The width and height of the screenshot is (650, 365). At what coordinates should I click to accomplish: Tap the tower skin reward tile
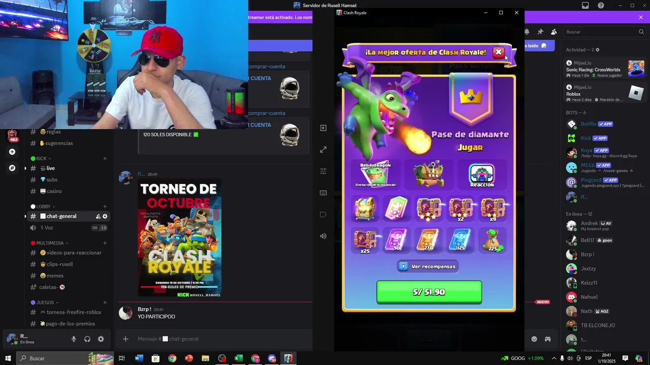point(429,174)
